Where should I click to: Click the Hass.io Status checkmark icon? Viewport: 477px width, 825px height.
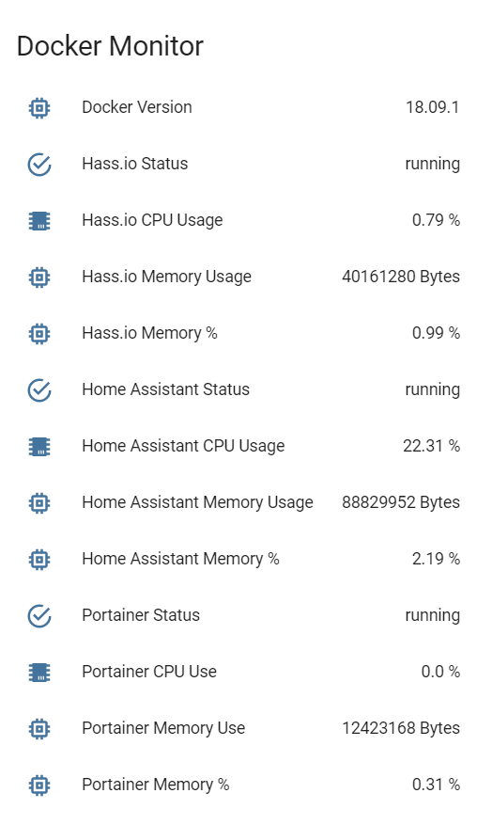point(39,165)
